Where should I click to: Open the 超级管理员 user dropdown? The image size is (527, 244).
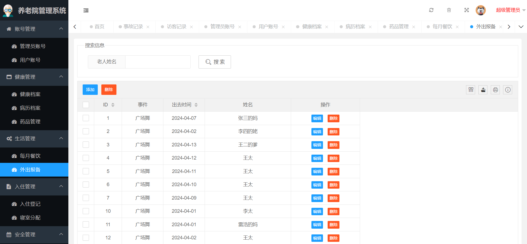(x=511, y=10)
